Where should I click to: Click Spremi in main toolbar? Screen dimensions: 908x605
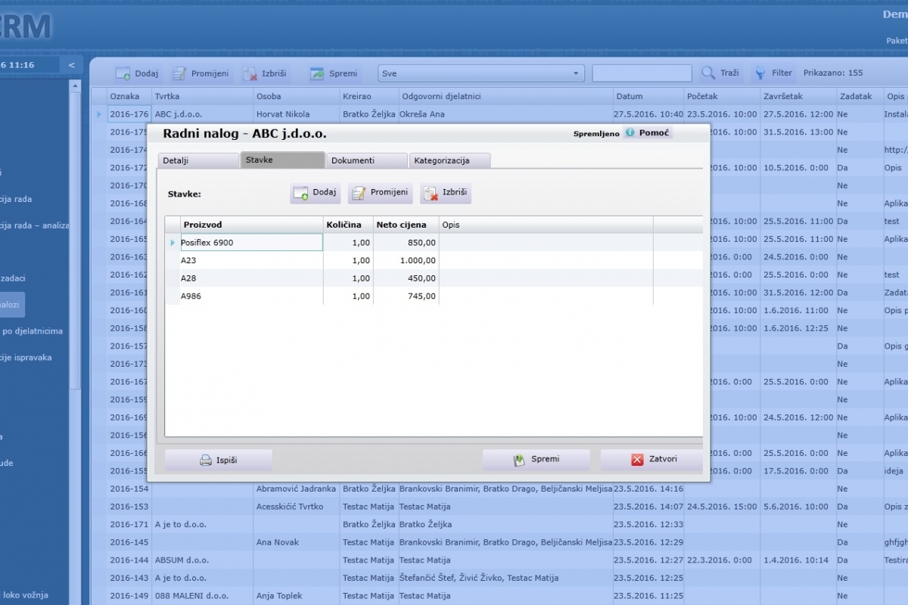334,73
